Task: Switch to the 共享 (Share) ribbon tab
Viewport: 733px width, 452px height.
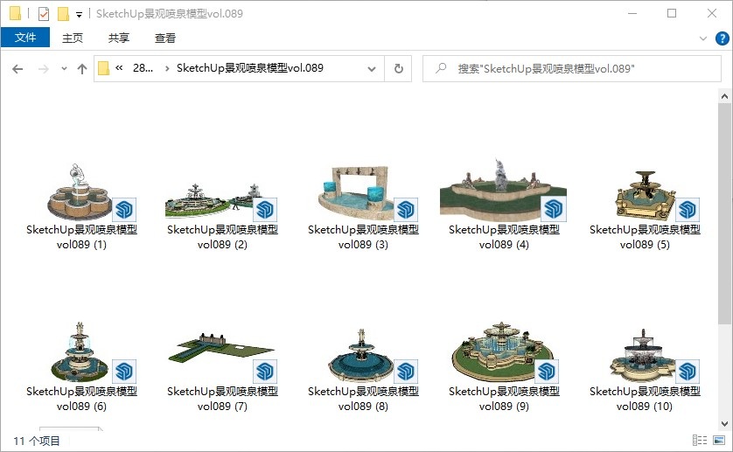Action: pos(119,38)
